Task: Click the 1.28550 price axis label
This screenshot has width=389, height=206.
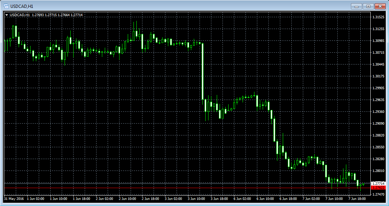Action: point(378,147)
